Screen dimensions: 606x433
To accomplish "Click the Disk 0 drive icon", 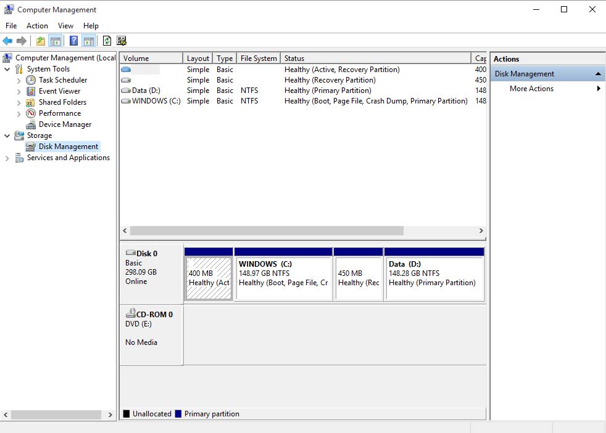I will tap(131, 253).
